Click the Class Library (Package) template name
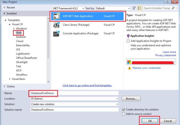180x125 pixels. 76,25
